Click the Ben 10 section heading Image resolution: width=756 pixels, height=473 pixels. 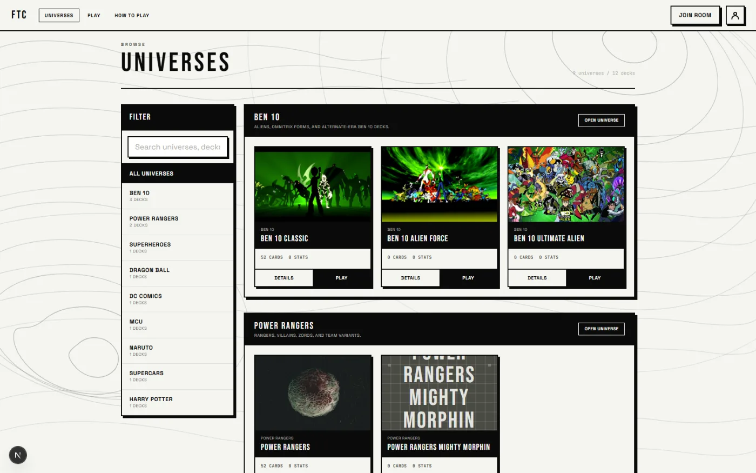(x=267, y=117)
